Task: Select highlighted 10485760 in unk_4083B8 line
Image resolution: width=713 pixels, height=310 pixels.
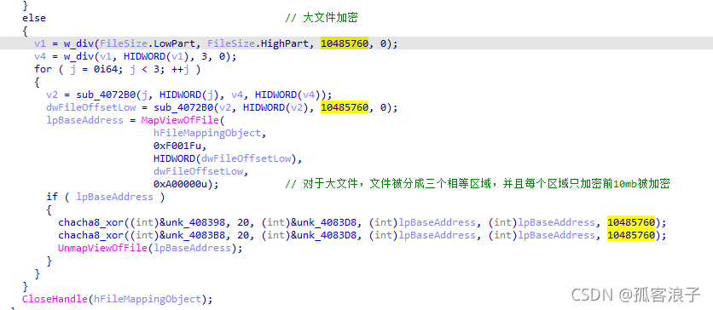Action: (631, 235)
